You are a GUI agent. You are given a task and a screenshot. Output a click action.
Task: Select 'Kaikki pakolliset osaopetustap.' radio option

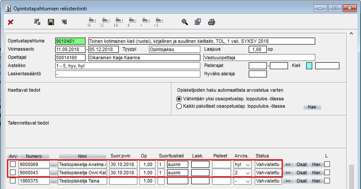[179, 106]
